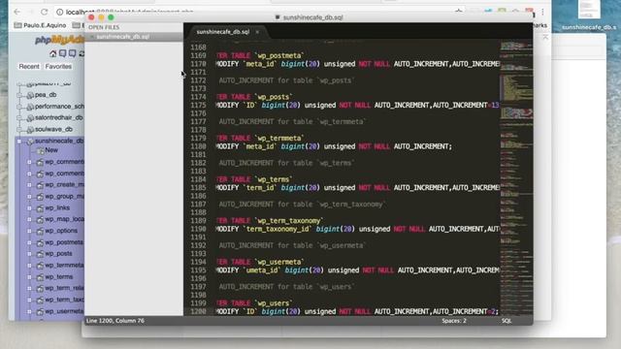Open the Paulo.E.Aquino bookmark folder

(x=40, y=25)
